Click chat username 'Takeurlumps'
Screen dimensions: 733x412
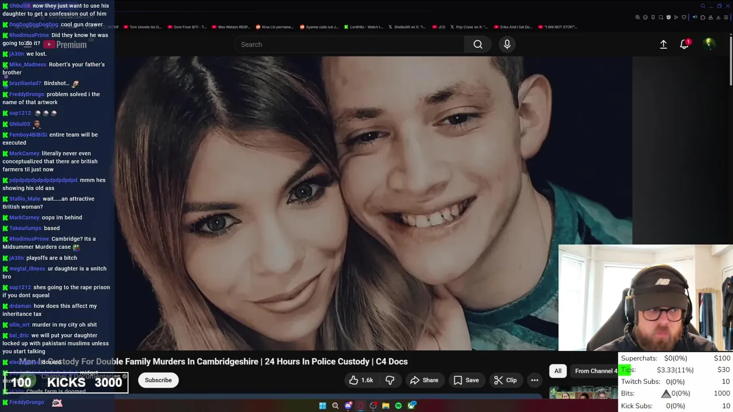[25, 228]
